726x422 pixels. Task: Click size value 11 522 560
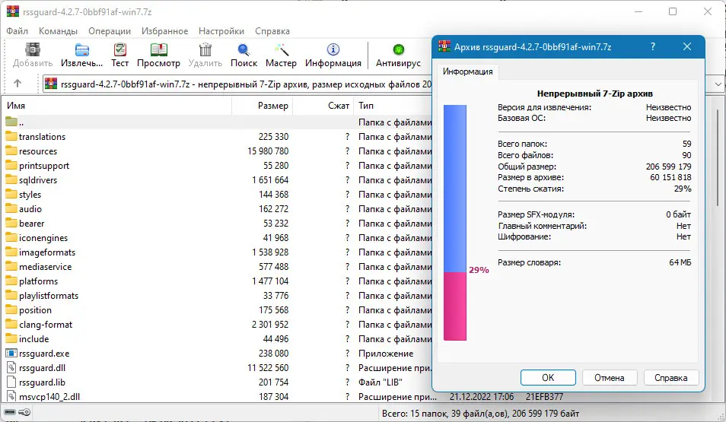click(268, 367)
